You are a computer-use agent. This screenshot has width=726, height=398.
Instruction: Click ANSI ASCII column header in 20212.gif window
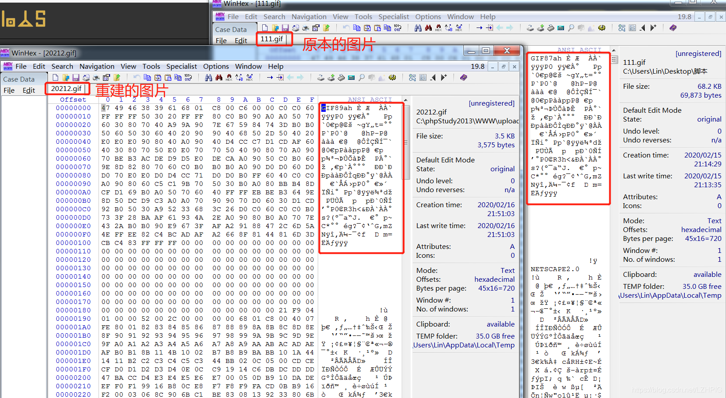(x=370, y=100)
